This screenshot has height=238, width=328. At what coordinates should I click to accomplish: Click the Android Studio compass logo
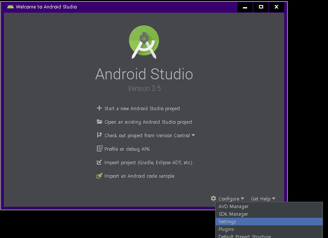pyautogui.click(x=144, y=42)
